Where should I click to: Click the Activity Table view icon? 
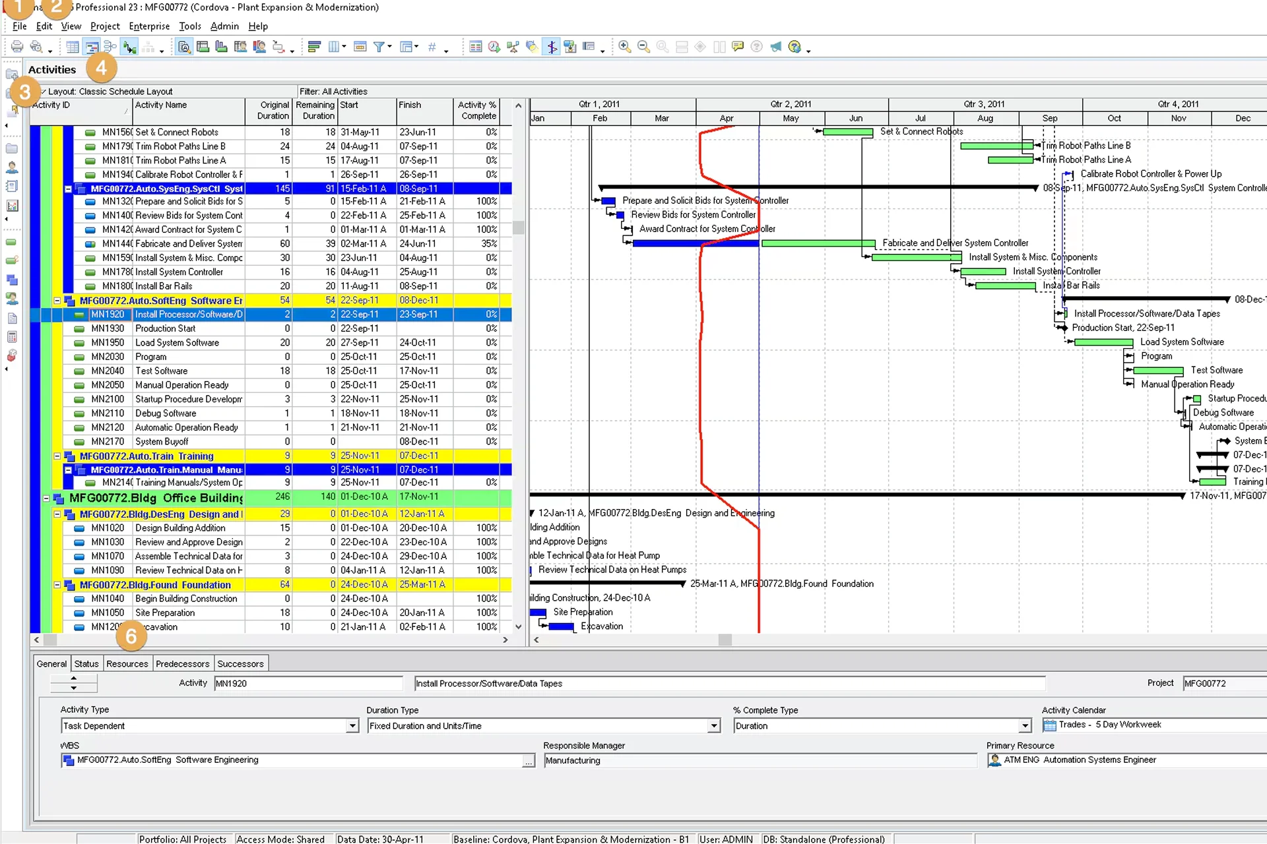pos(73,47)
